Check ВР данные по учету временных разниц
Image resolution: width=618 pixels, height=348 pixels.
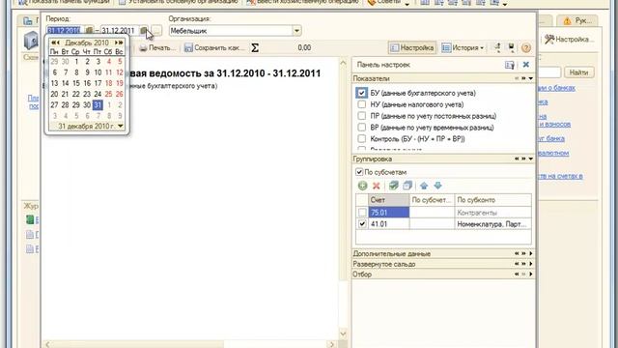click(361, 128)
